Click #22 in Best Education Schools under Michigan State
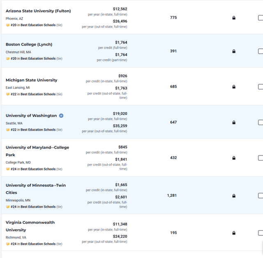 click(x=33, y=94)
